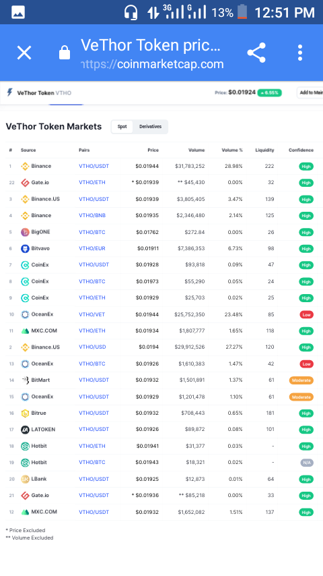Click the LATOKEN exchange logo icon

click(x=25, y=430)
